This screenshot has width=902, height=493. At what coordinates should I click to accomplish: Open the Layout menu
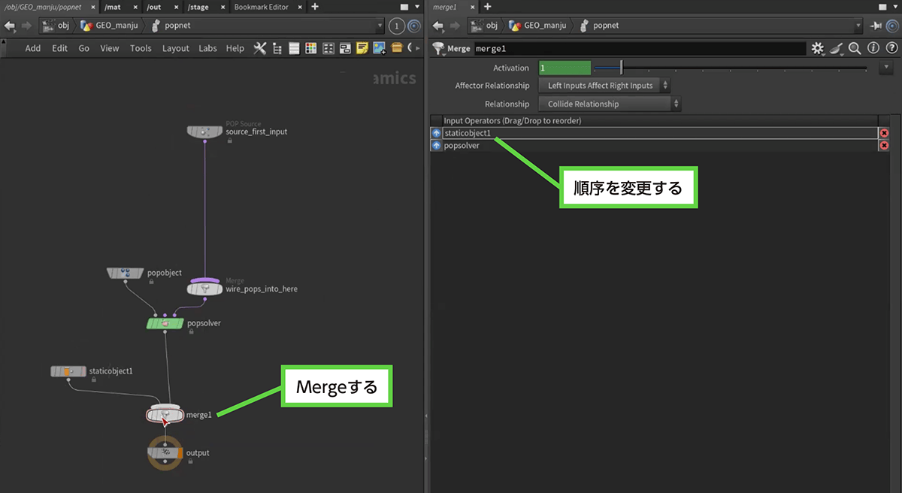[x=176, y=48]
